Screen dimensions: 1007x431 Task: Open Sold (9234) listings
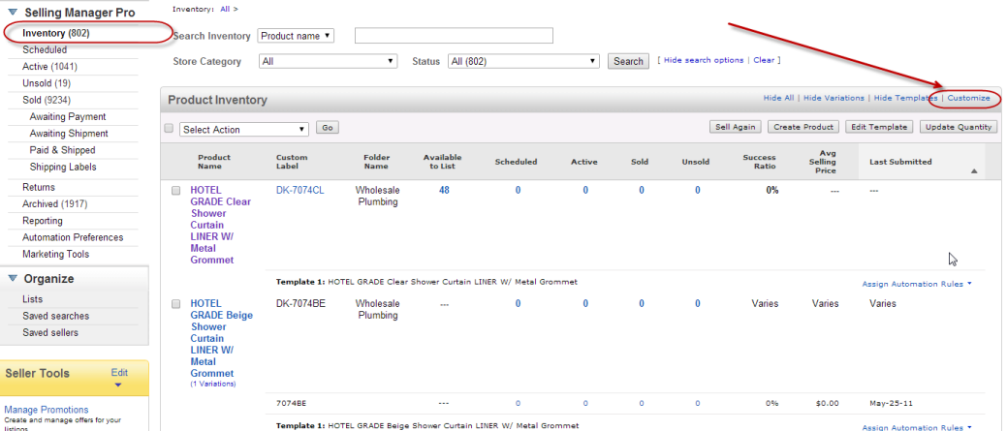47,100
